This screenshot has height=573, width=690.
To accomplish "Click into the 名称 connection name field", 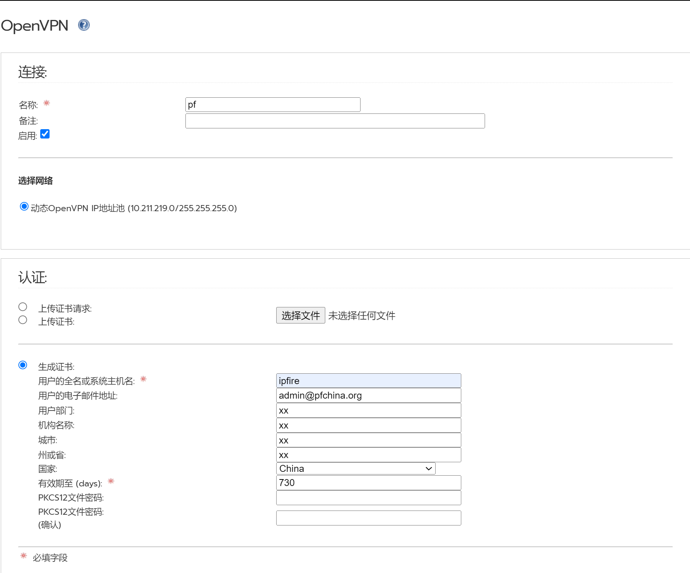I will tap(272, 105).
